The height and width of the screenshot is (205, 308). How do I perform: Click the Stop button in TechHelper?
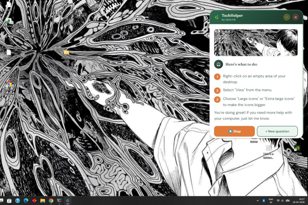tap(234, 131)
